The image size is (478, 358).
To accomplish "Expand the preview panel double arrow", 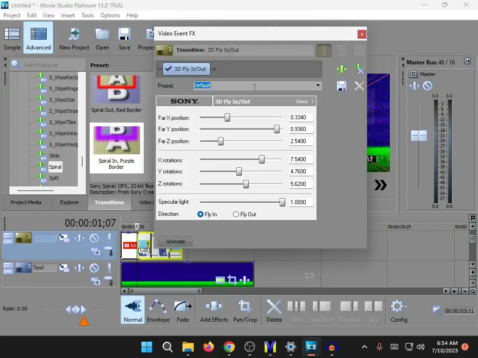I will pyautogui.click(x=380, y=185).
